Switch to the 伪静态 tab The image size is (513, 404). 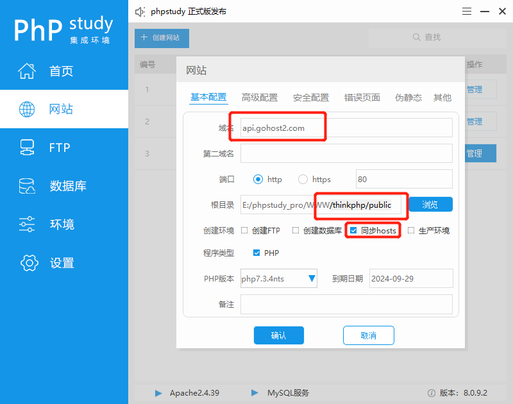point(408,97)
